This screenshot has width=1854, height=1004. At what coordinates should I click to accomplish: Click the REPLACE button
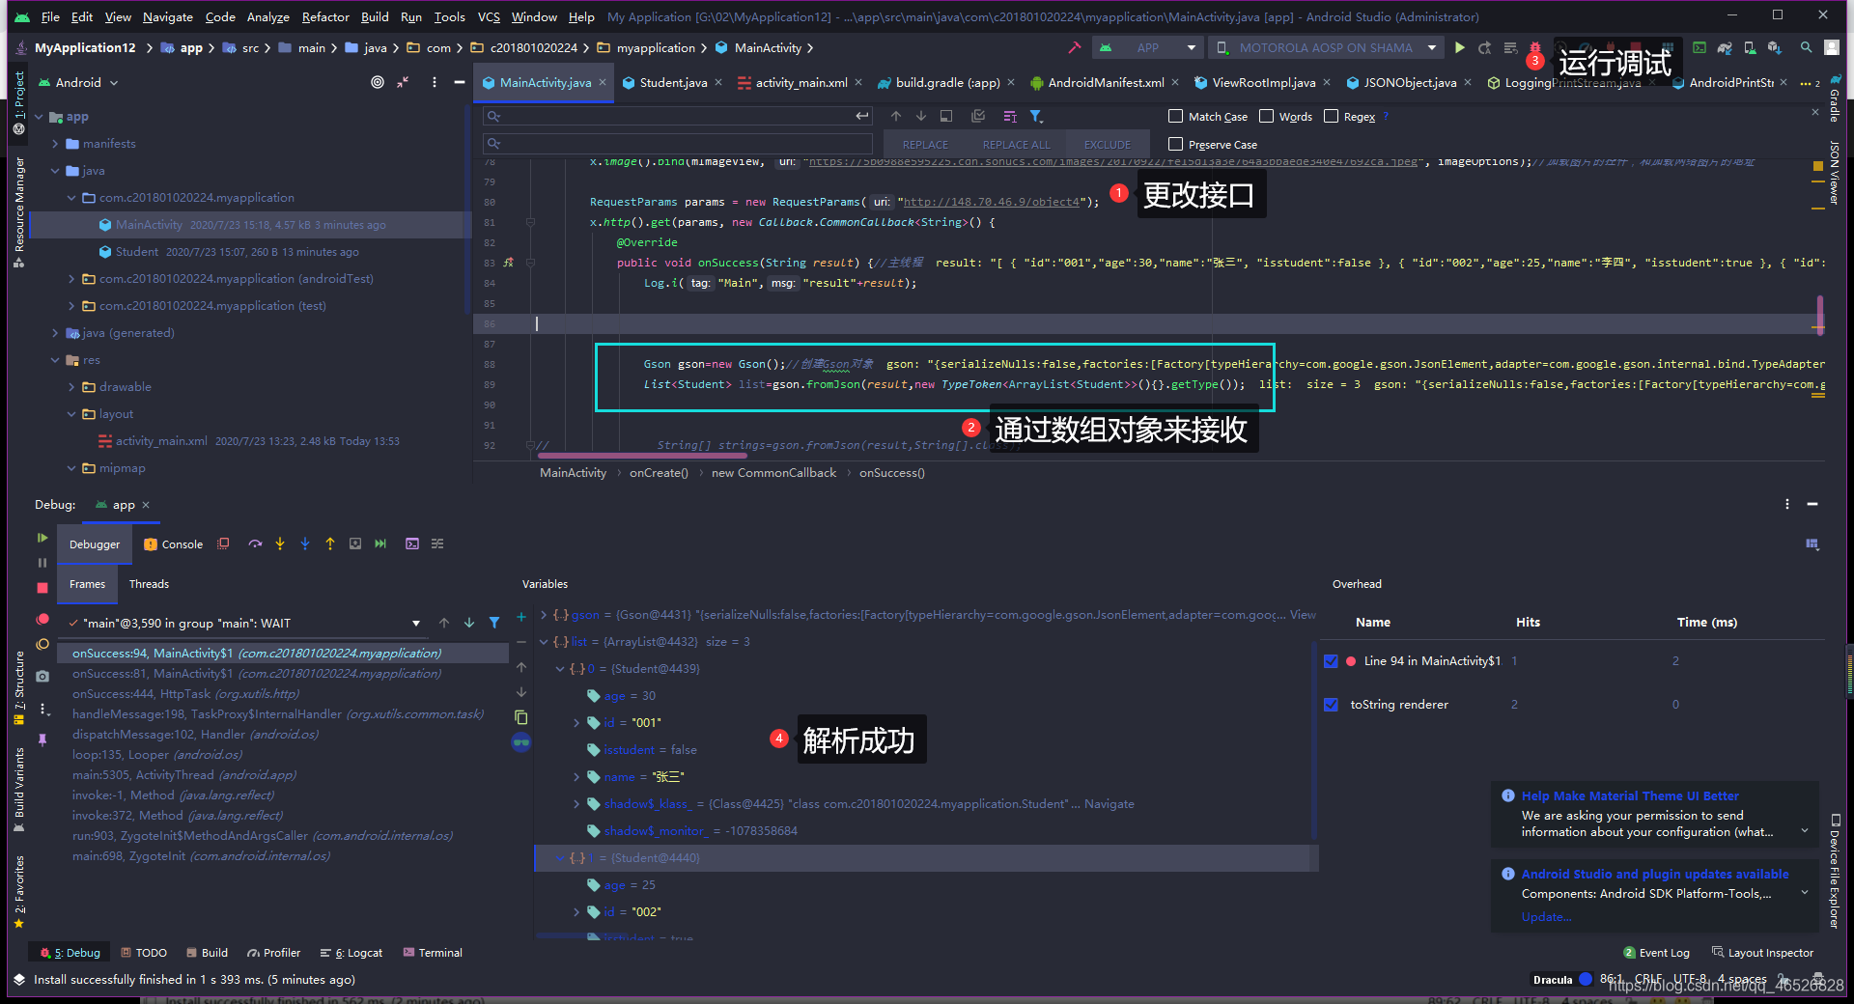(925, 145)
